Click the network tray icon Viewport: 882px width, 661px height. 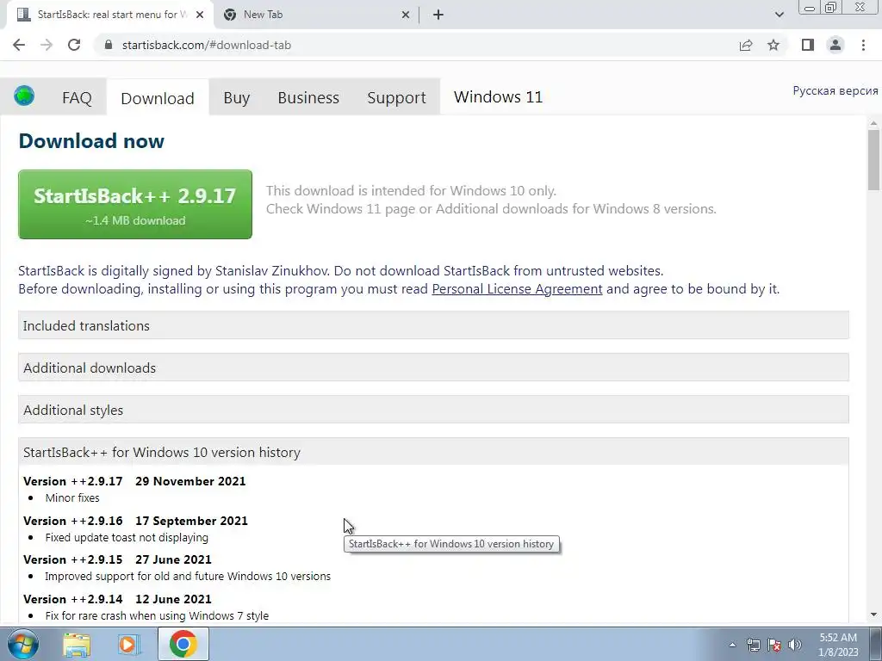click(753, 645)
